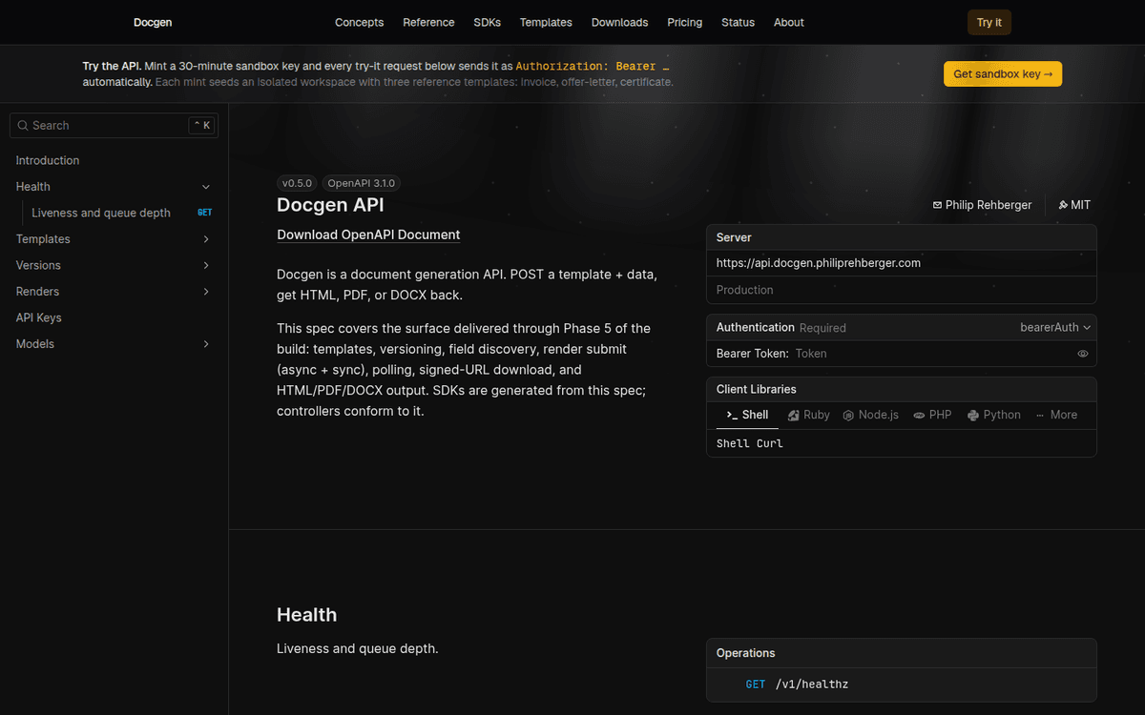Open the Philip Rehberger contact link
Image resolution: width=1145 pixels, height=715 pixels.
pyautogui.click(x=982, y=205)
